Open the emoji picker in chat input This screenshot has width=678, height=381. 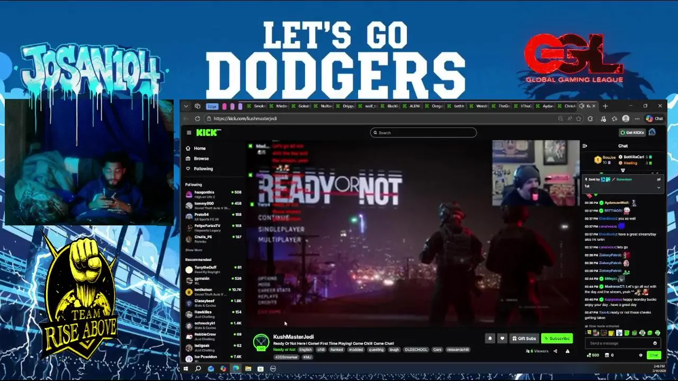point(655,343)
